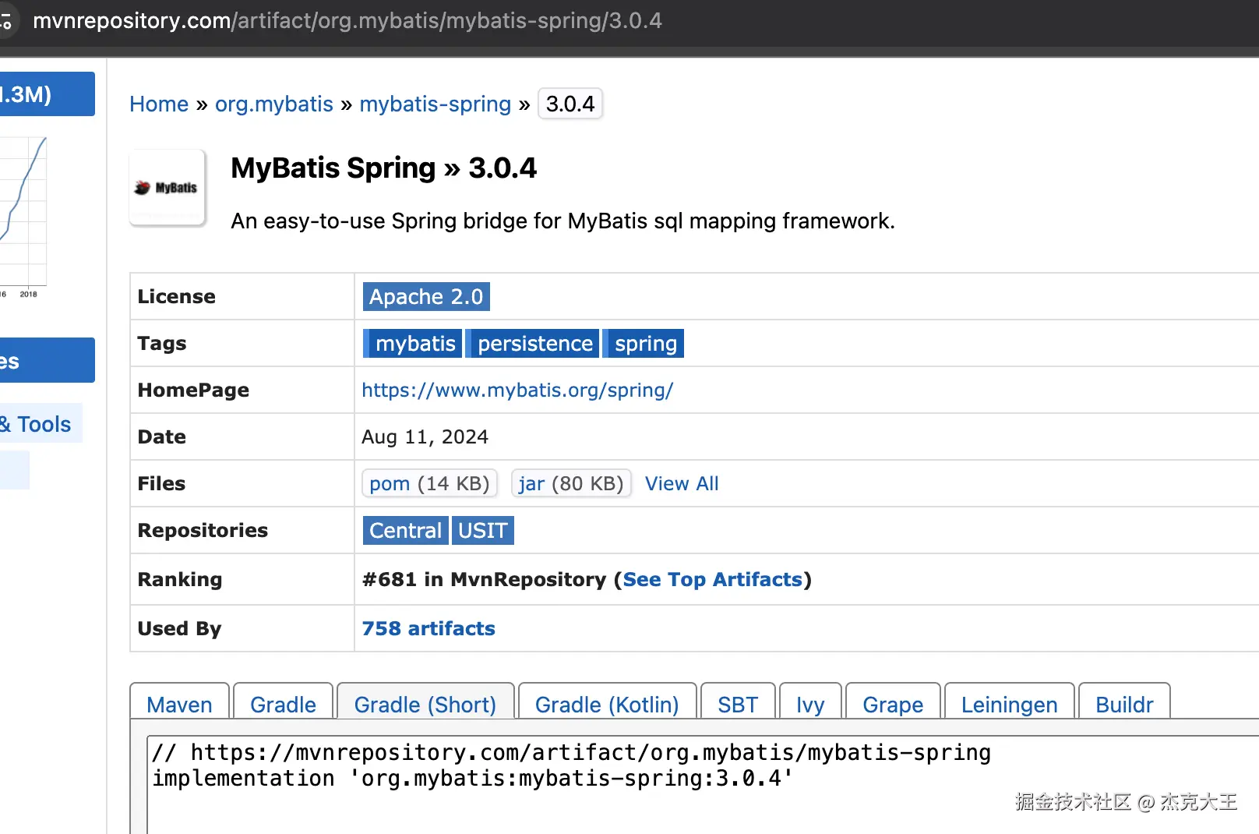Open the mybatis.org/spring homepage link
Image resolution: width=1259 pixels, height=834 pixels.
click(x=517, y=390)
